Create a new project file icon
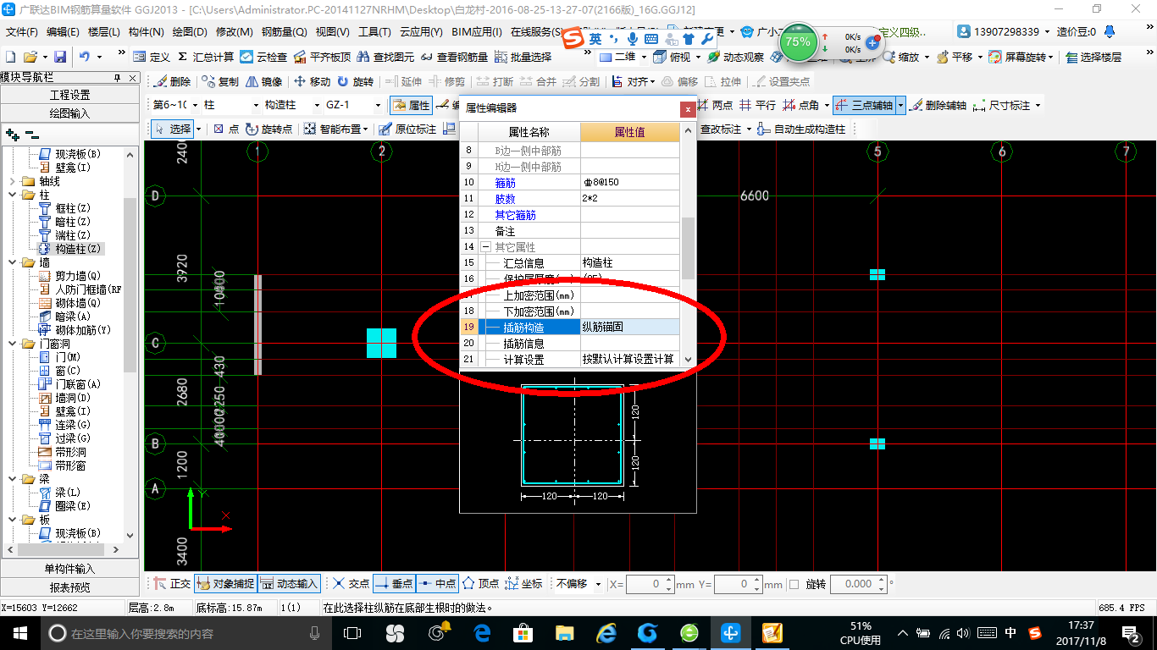1157x650 pixels. coord(10,57)
